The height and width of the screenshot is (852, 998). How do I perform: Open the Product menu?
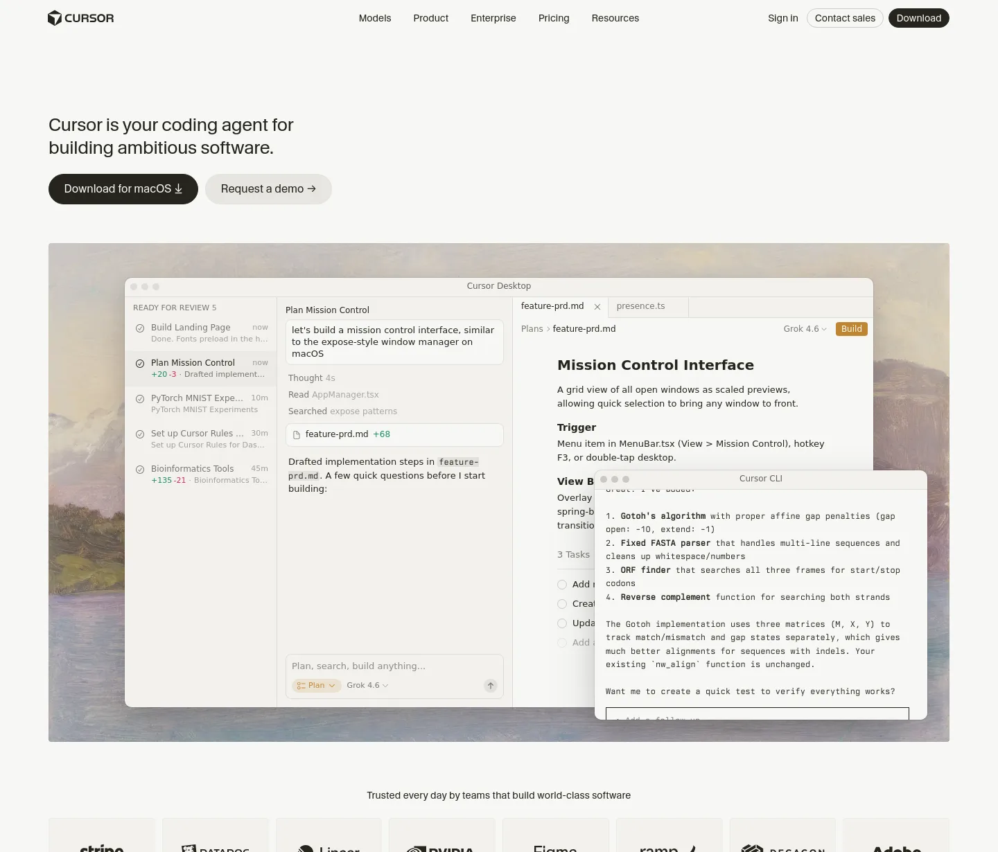coord(431,18)
